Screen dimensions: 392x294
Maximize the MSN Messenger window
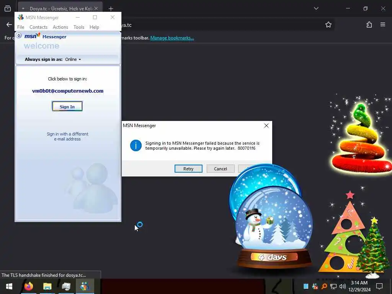point(95,17)
